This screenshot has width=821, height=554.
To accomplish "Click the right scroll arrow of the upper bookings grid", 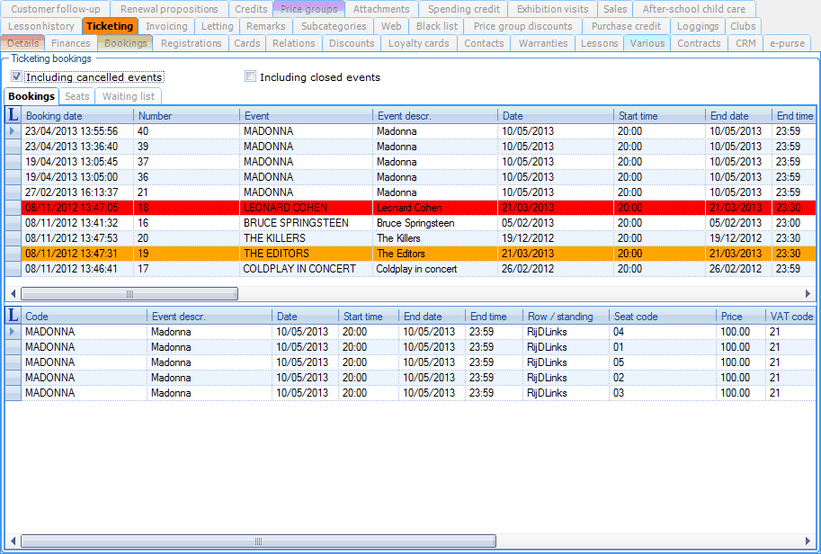I will [x=808, y=294].
